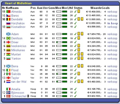The width and height of the screenshot is (120, 104).
Task: Click the green status checkmark for Taylor
Action: (75, 78)
